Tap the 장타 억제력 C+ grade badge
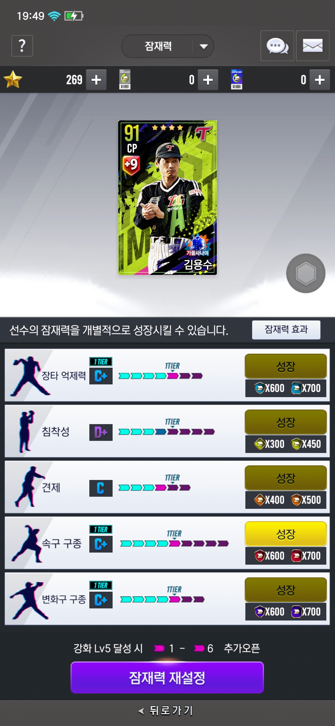335x726 pixels. tap(101, 376)
